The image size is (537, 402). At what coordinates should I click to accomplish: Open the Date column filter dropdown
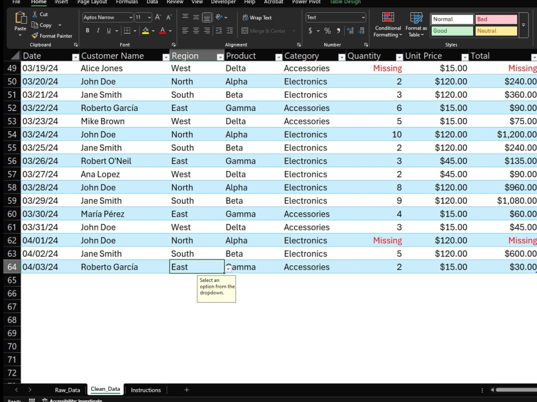(x=75, y=57)
